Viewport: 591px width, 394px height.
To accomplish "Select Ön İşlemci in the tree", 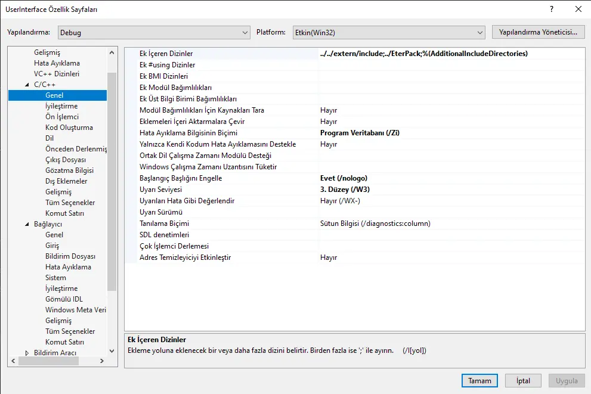I will click(x=61, y=117).
